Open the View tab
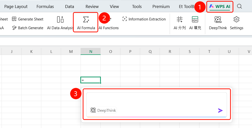 tap(114, 6)
